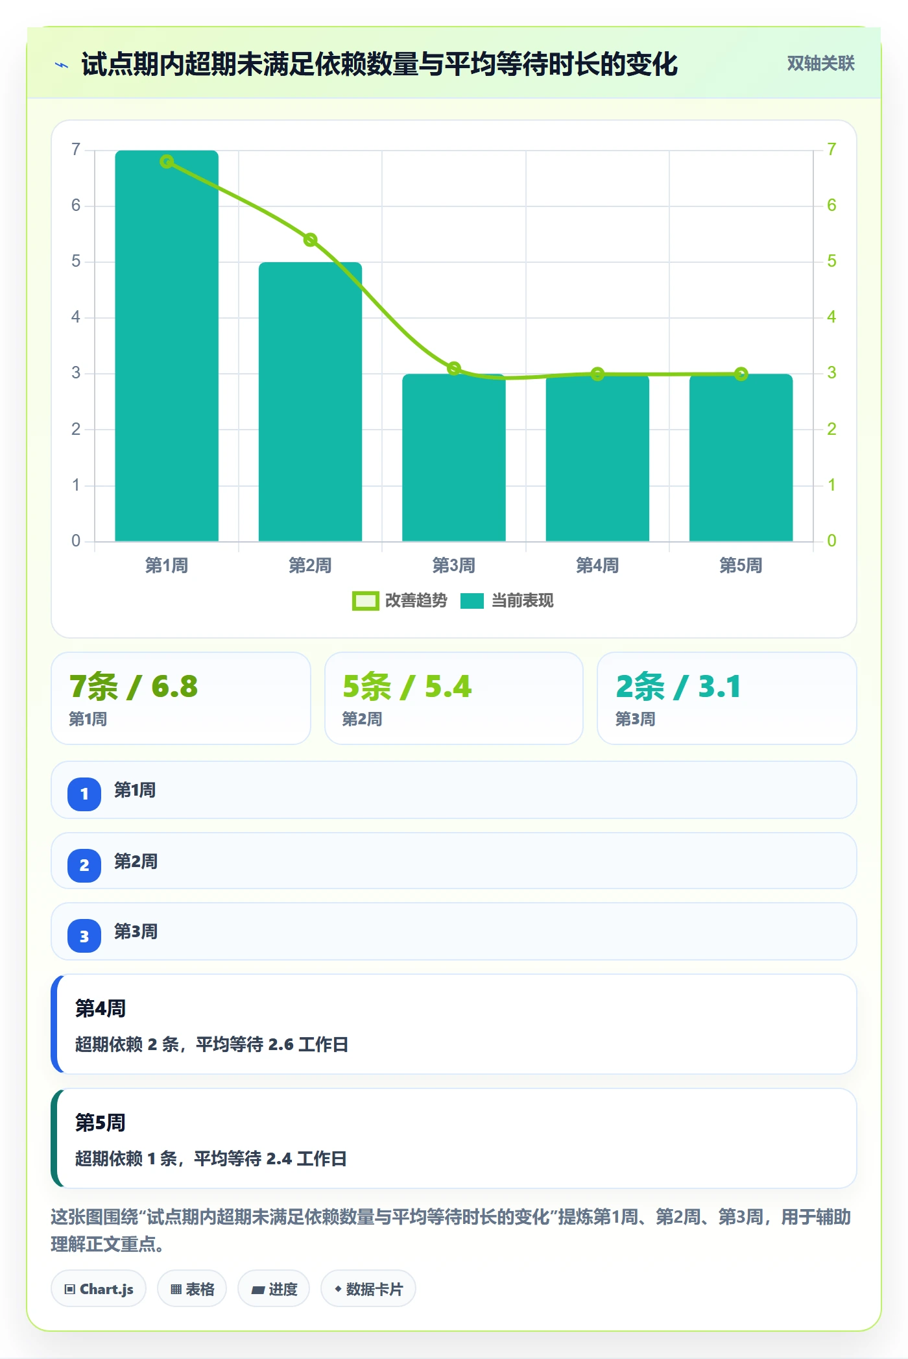Click the blue number 3 badge
The image size is (908, 1359).
pyautogui.click(x=84, y=936)
